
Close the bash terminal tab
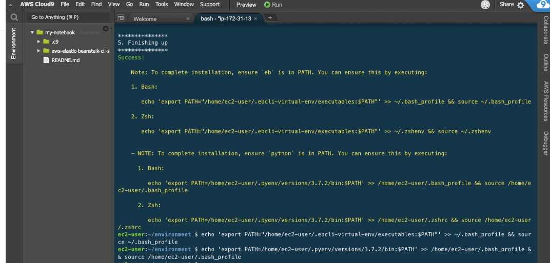point(256,18)
